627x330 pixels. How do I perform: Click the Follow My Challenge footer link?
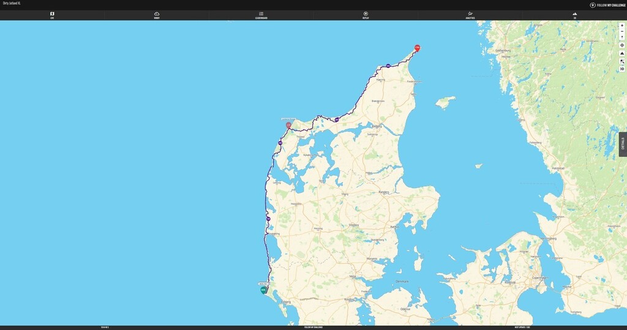tap(313, 327)
